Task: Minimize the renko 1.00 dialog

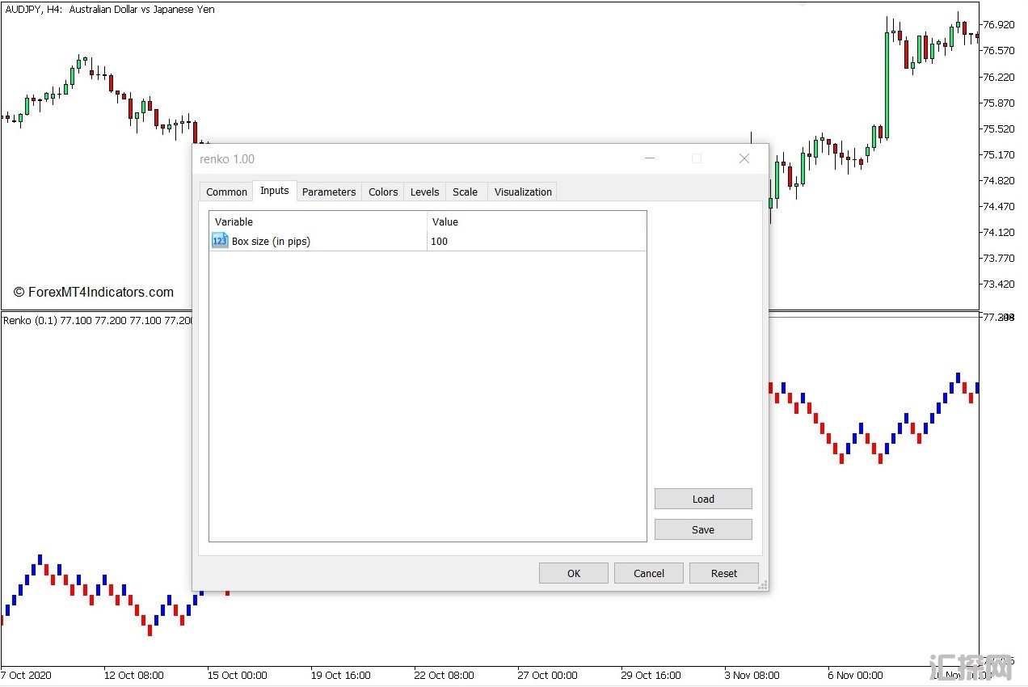Action: [650, 158]
